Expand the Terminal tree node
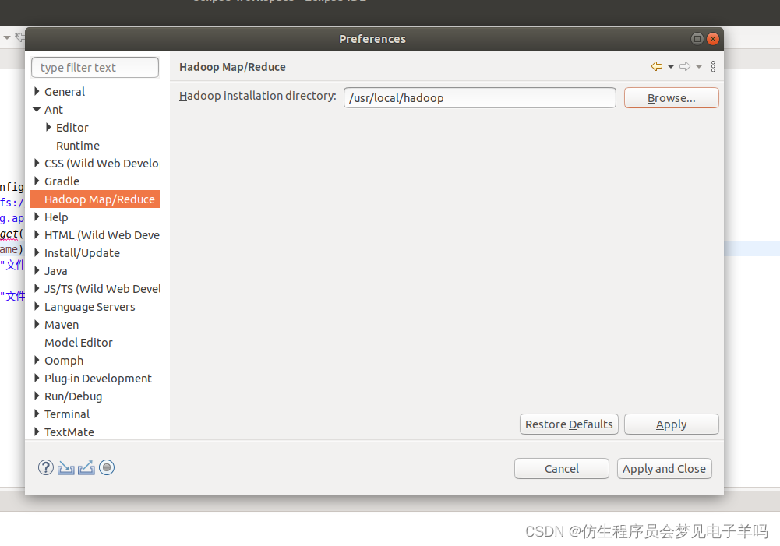780x546 pixels. coord(37,414)
